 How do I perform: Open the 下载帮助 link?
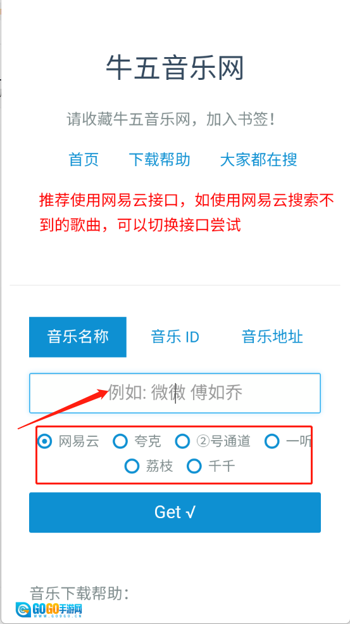159,160
